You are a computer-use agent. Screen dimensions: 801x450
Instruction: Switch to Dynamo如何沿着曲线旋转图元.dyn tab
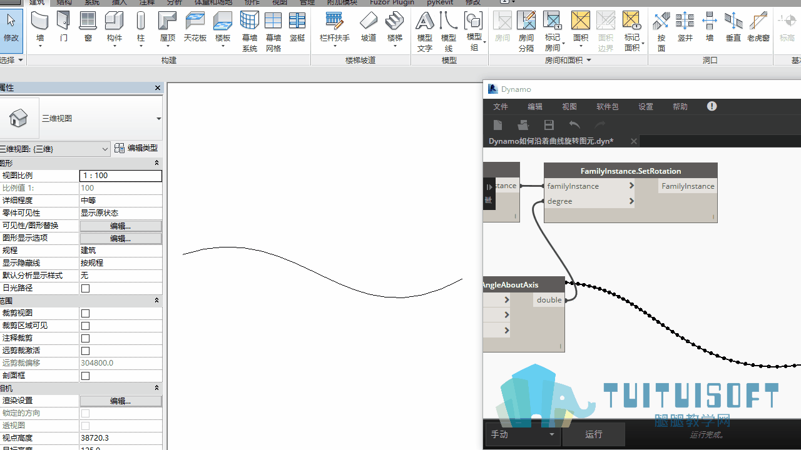(x=551, y=141)
